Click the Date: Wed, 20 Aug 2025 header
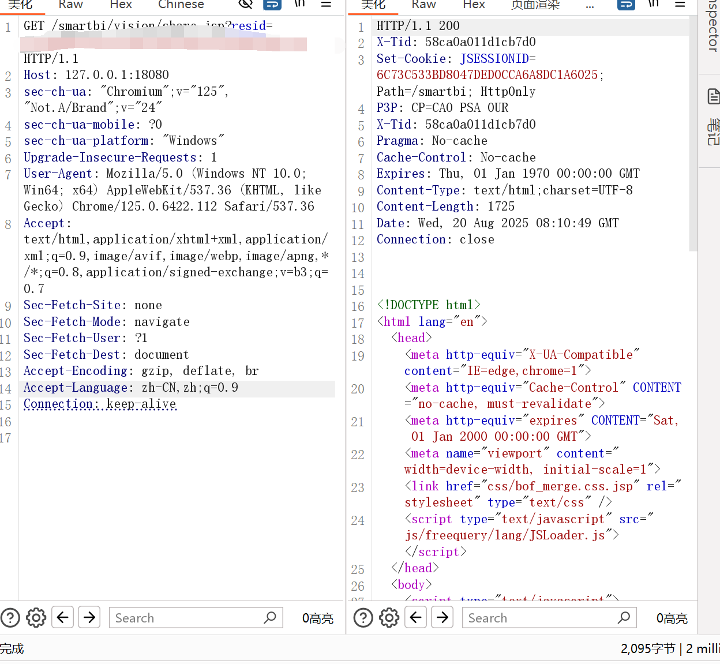The height and width of the screenshot is (664, 720). [498, 223]
